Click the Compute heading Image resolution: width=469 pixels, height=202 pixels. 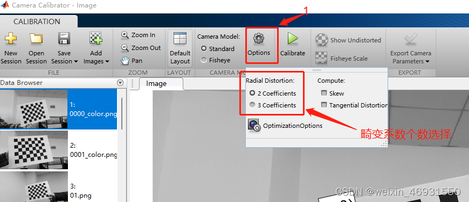tap(331, 81)
